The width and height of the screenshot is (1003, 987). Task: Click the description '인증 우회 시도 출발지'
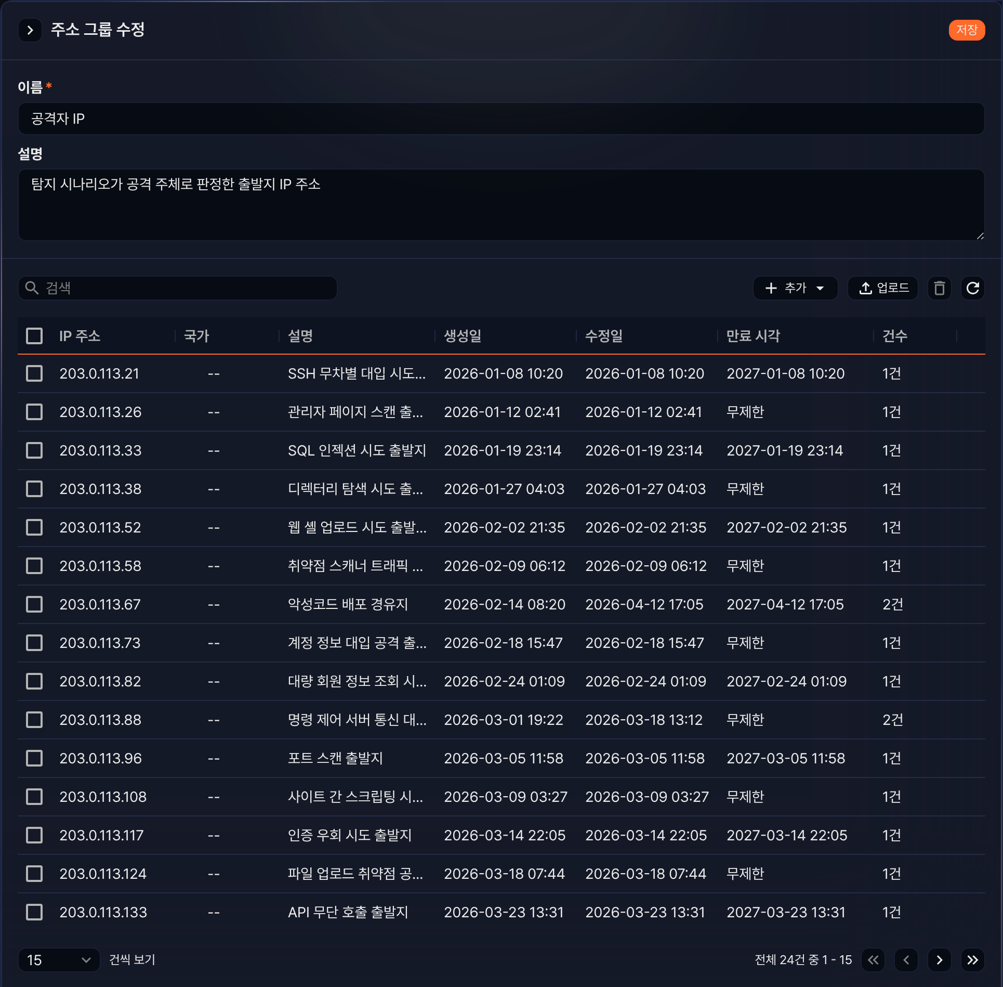[350, 835]
